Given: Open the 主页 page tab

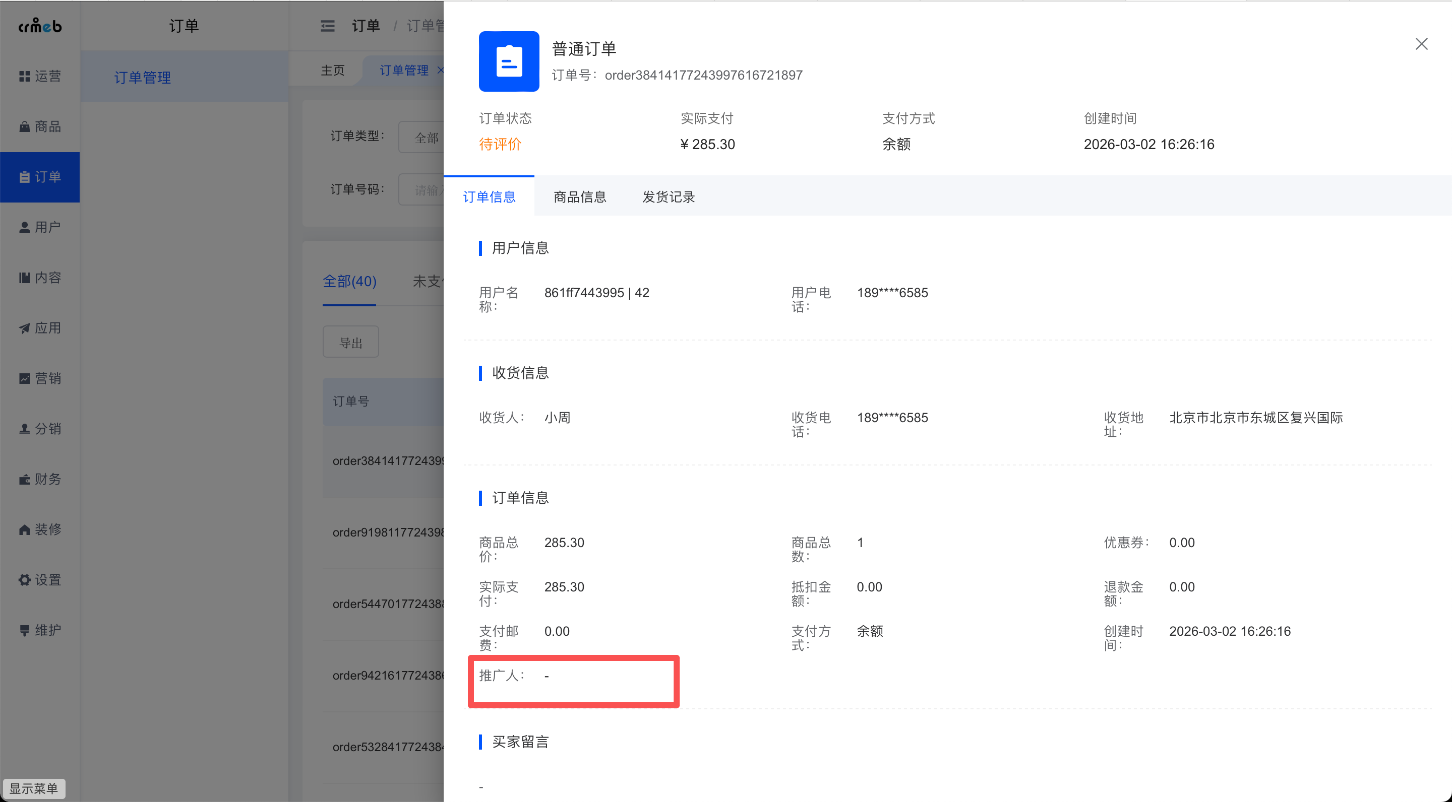Looking at the screenshot, I should point(333,71).
